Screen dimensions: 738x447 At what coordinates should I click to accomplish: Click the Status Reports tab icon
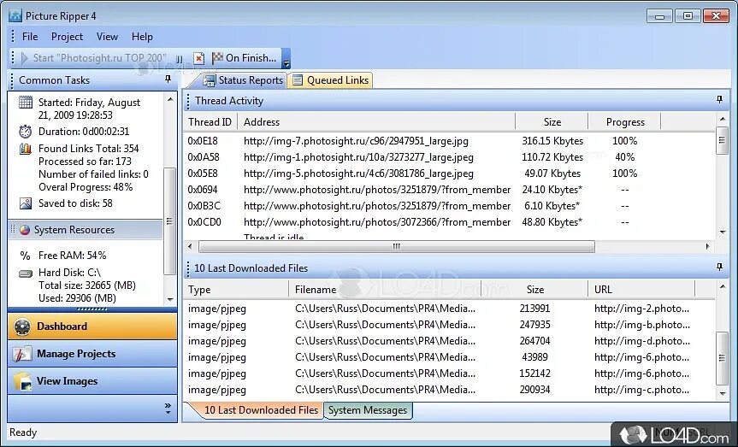click(209, 80)
